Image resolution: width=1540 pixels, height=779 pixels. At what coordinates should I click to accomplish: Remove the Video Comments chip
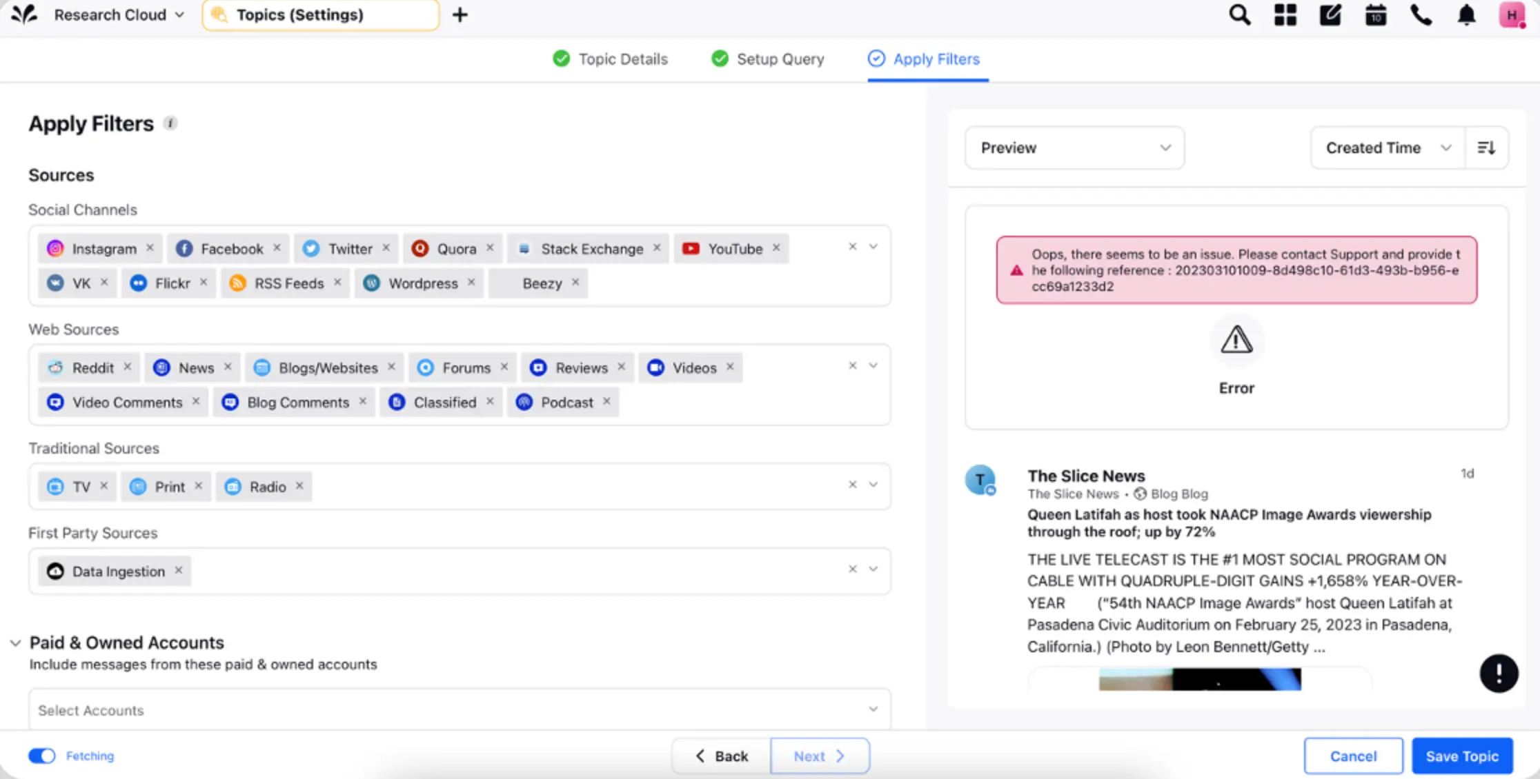point(196,401)
